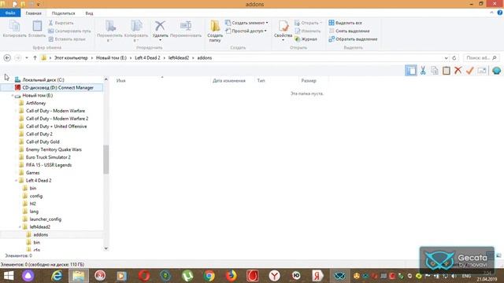Open dropdown arrow under Удалить
Screen dimensions: 504x283
pyautogui.click(x=160, y=40)
